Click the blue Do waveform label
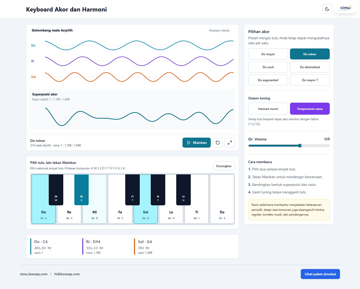This screenshot has width=360, height=289. point(33,45)
